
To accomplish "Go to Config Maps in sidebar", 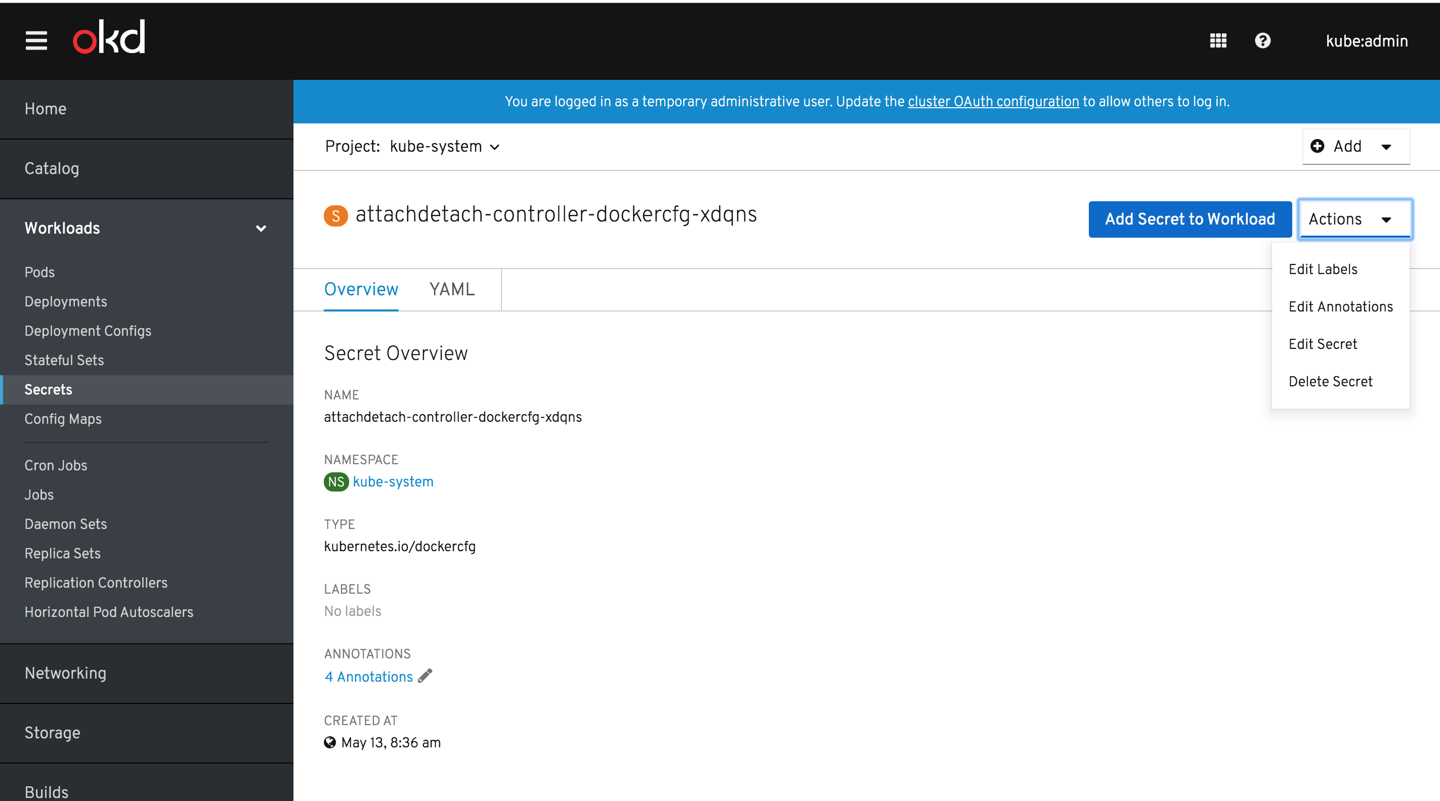I will click(63, 419).
